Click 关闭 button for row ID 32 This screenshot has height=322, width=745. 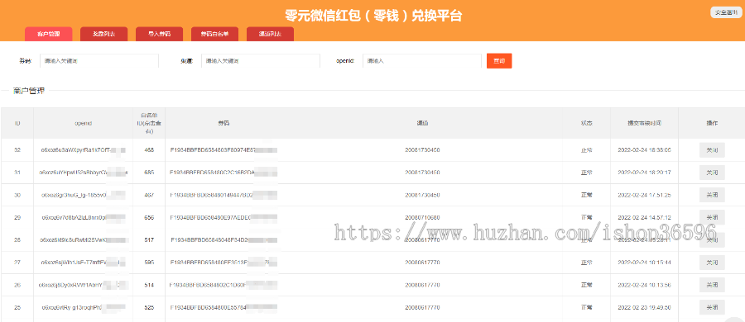712,150
